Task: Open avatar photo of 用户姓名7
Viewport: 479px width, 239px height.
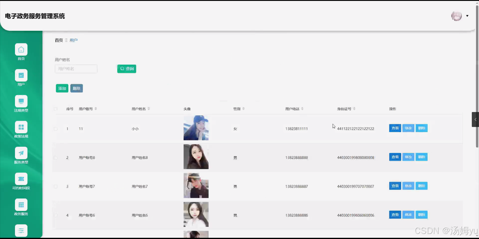Action: tap(196, 186)
